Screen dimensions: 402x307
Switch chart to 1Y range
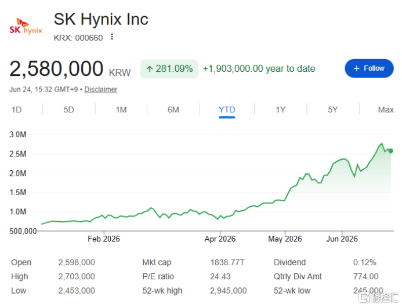tap(281, 110)
